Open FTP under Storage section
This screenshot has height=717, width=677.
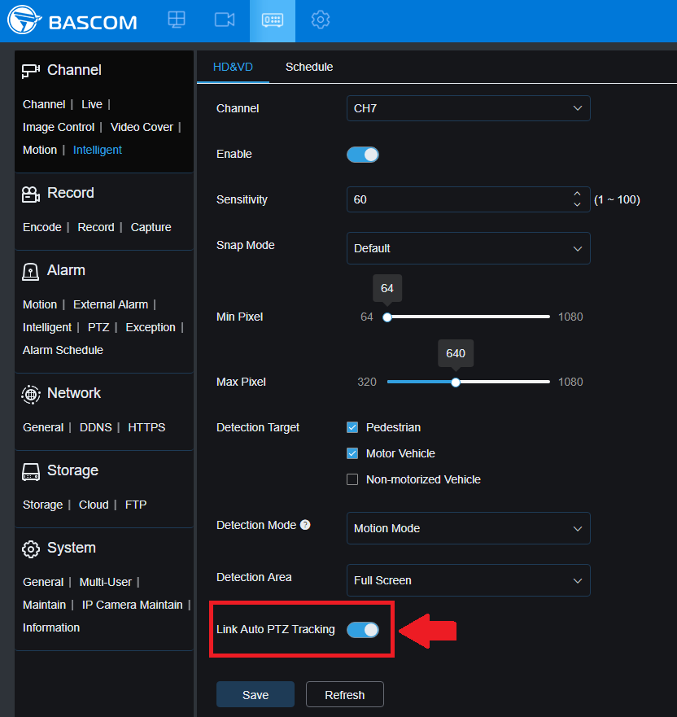pos(136,505)
